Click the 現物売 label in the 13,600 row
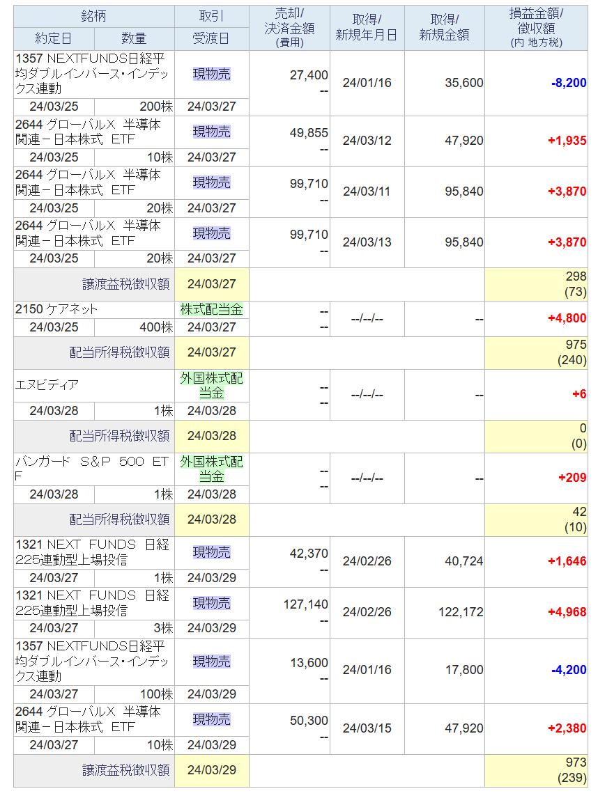This screenshot has height=798, width=598. [211, 662]
